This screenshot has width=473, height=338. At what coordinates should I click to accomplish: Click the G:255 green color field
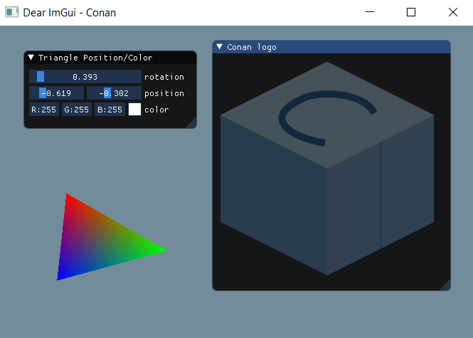(77, 110)
